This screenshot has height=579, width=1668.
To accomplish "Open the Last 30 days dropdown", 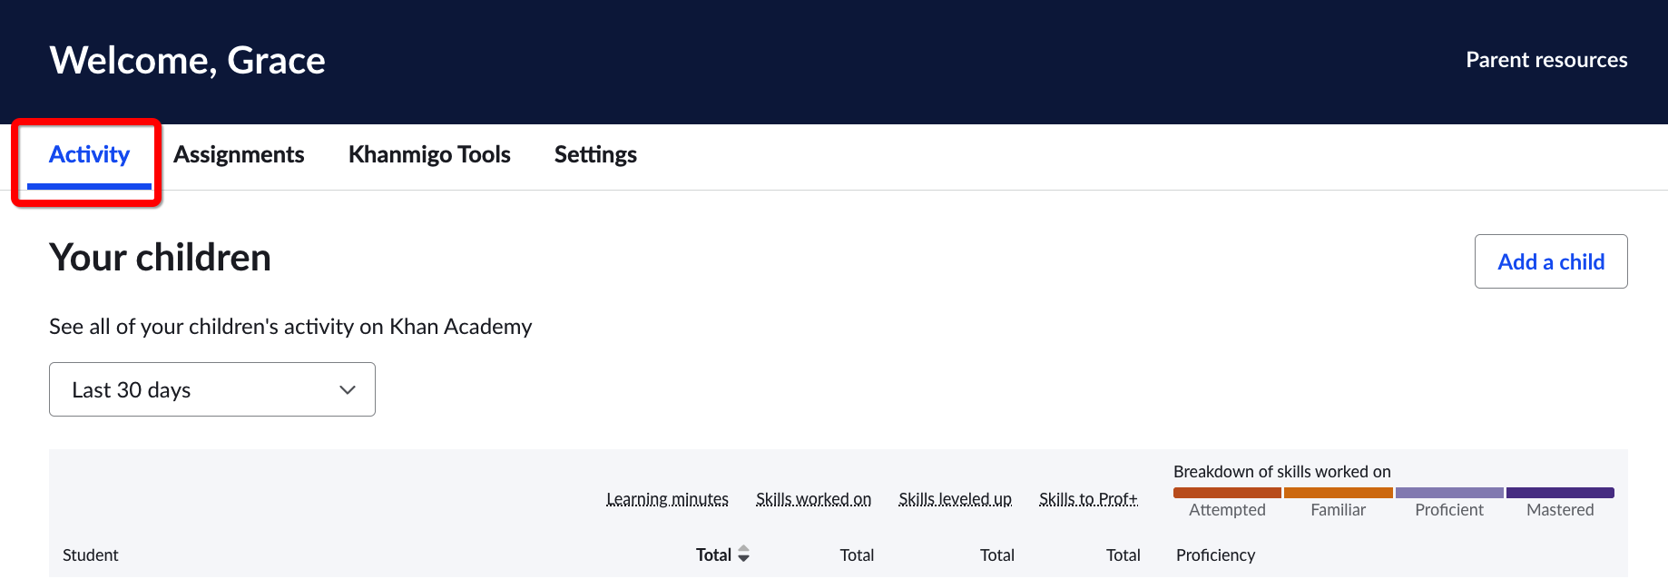I will [x=212, y=389].
